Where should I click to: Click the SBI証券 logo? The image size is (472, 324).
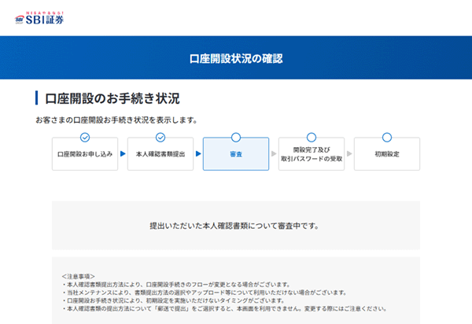[39, 18]
